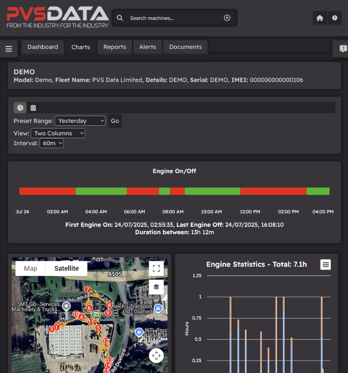This screenshot has width=348, height=373.
Task: Click the Go button
Action: click(115, 121)
